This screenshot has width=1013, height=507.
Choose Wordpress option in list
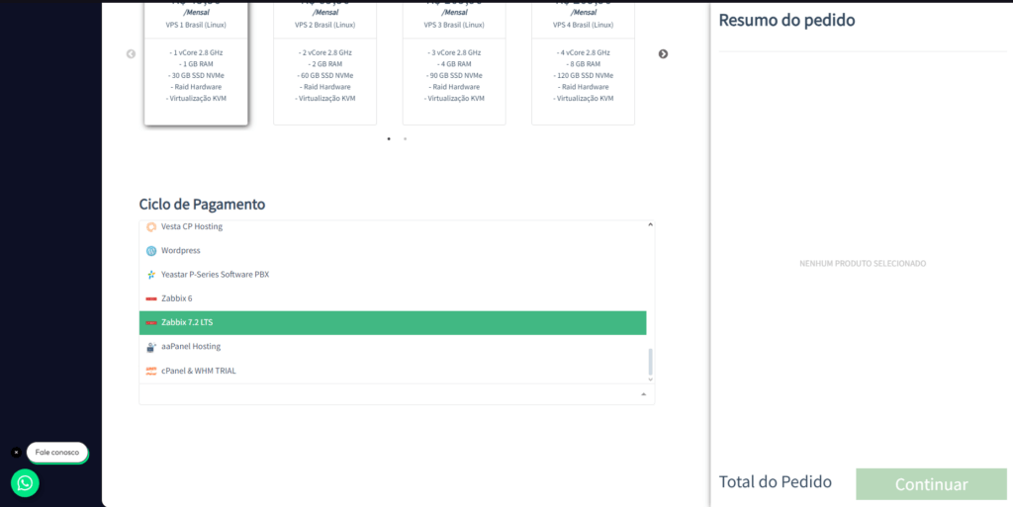click(x=393, y=250)
